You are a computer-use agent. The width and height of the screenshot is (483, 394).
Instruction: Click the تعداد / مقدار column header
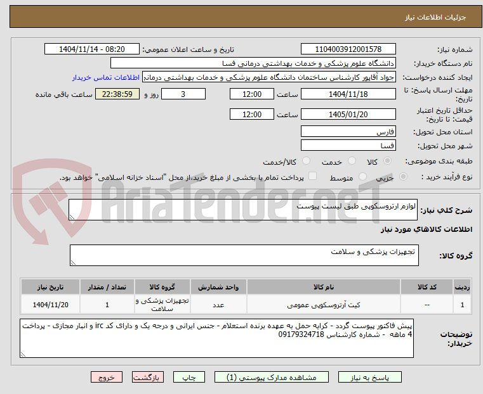point(107,287)
